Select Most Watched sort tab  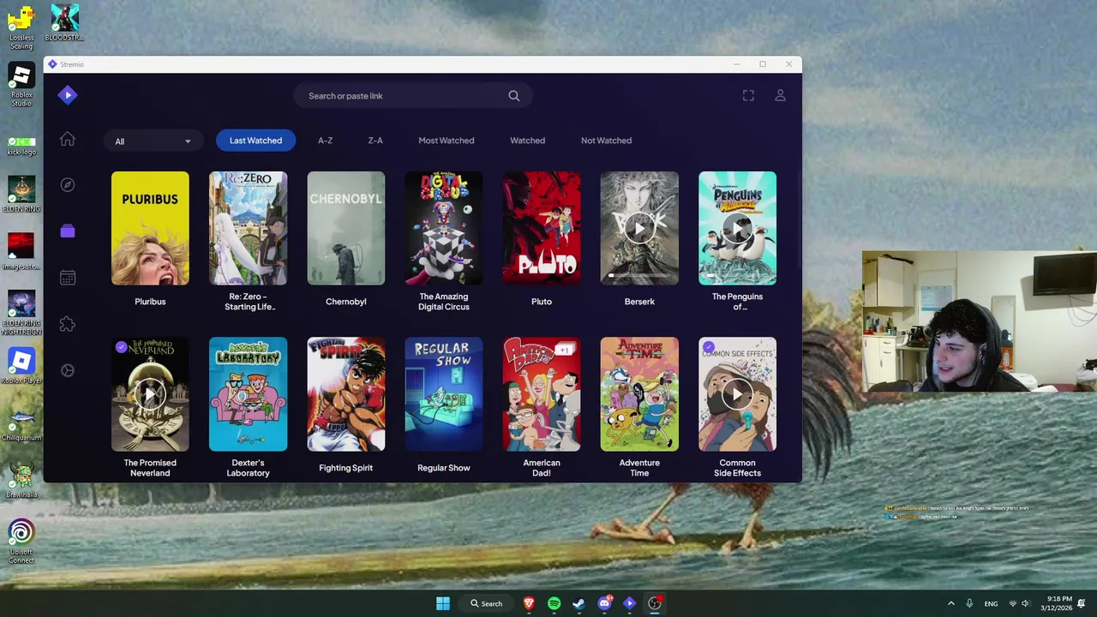click(x=446, y=141)
